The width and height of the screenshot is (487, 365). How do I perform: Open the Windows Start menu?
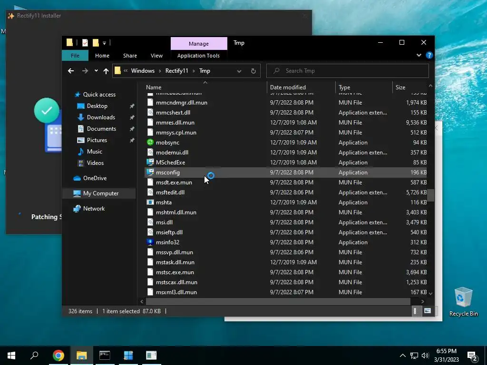pyautogui.click(x=11, y=355)
